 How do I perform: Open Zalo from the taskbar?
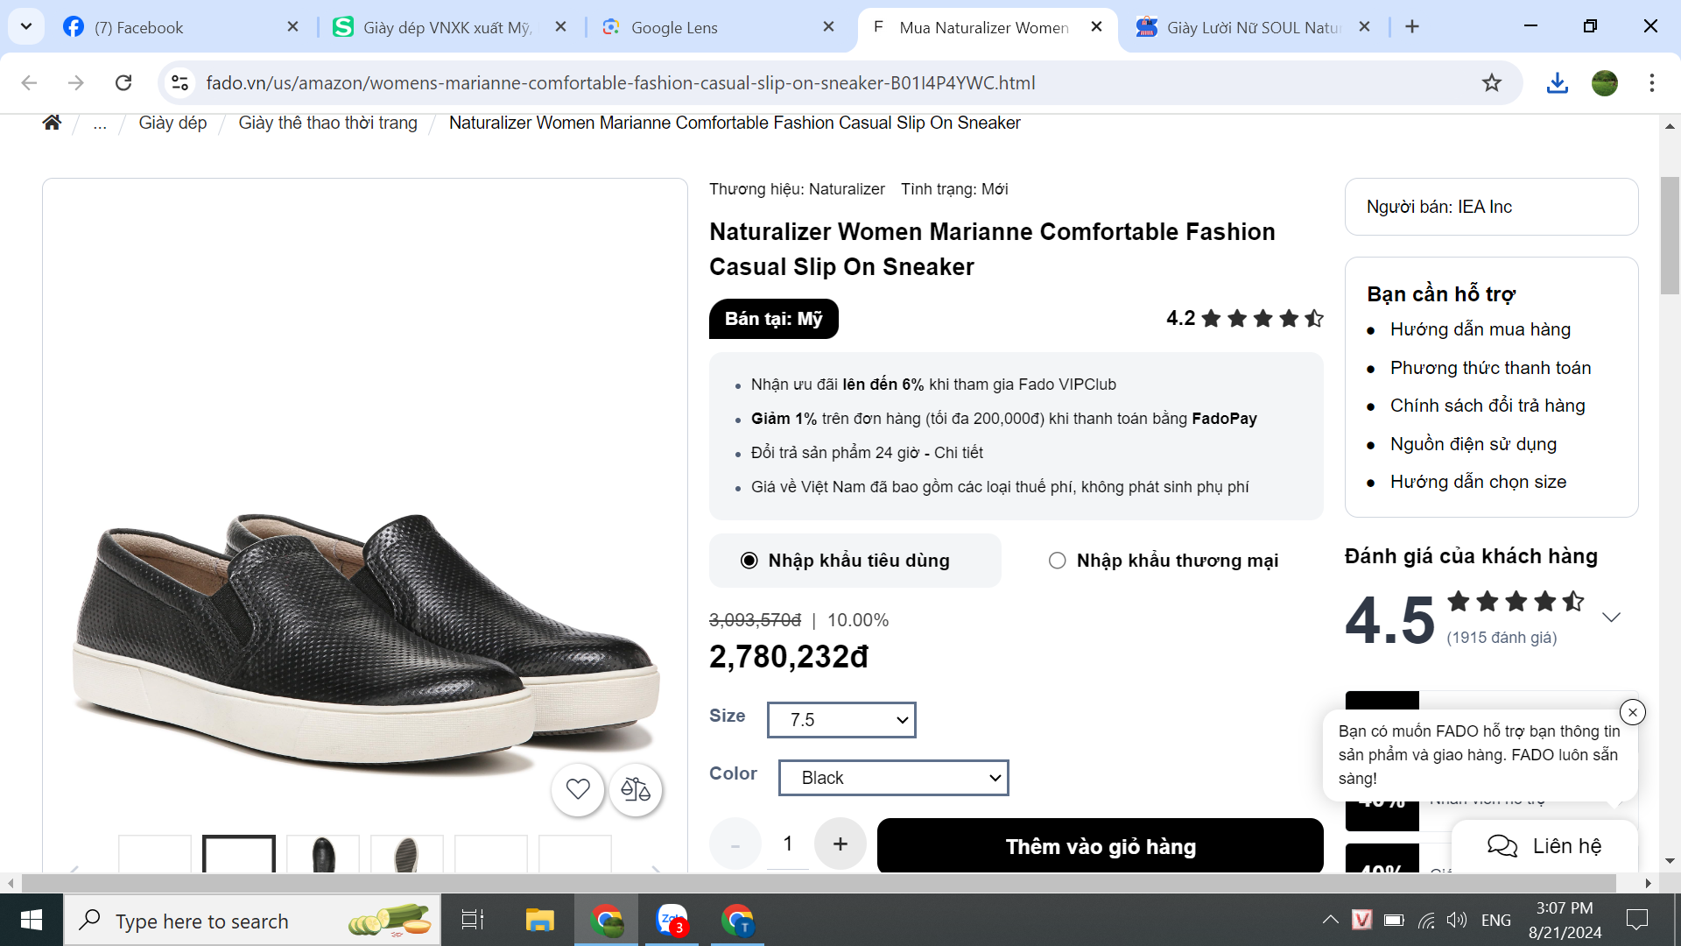(672, 920)
